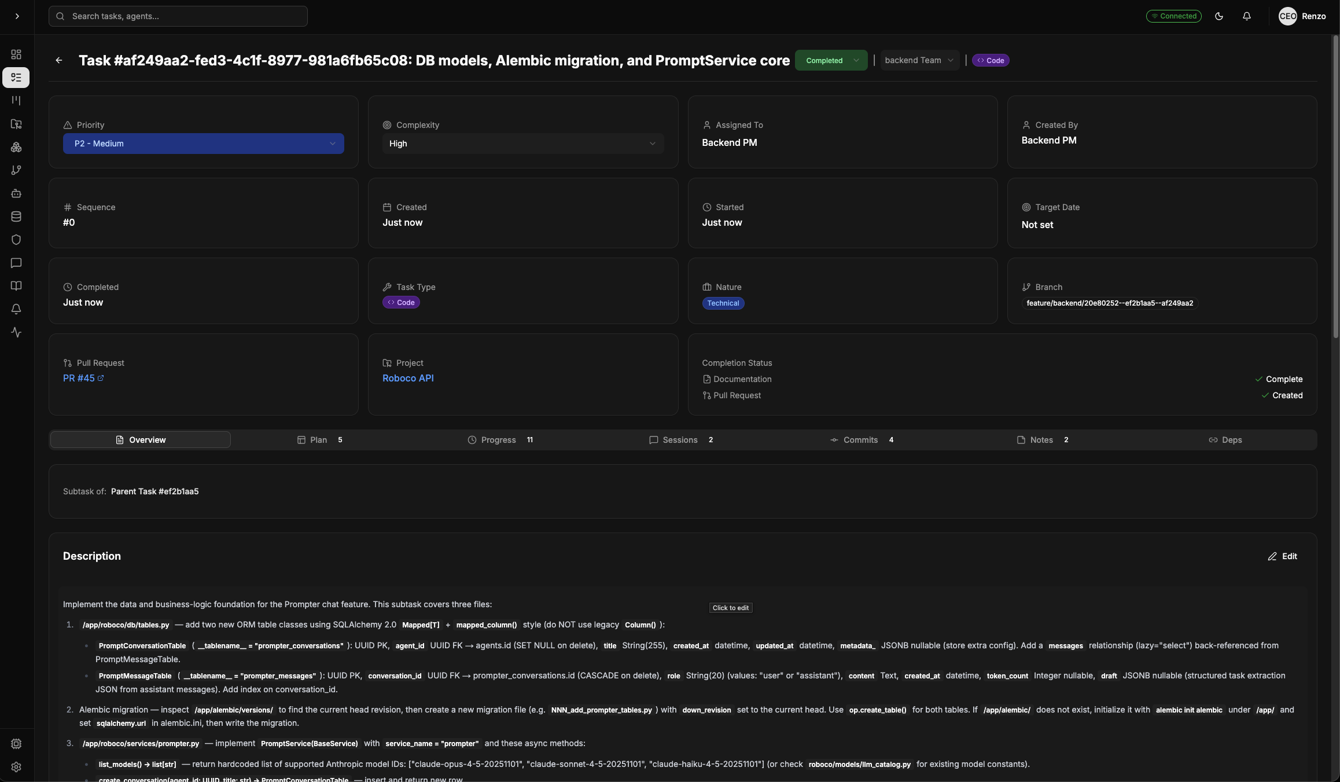The height and width of the screenshot is (782, 1340).
Task: Click the Created pull request status
Action: [1282, 395]
